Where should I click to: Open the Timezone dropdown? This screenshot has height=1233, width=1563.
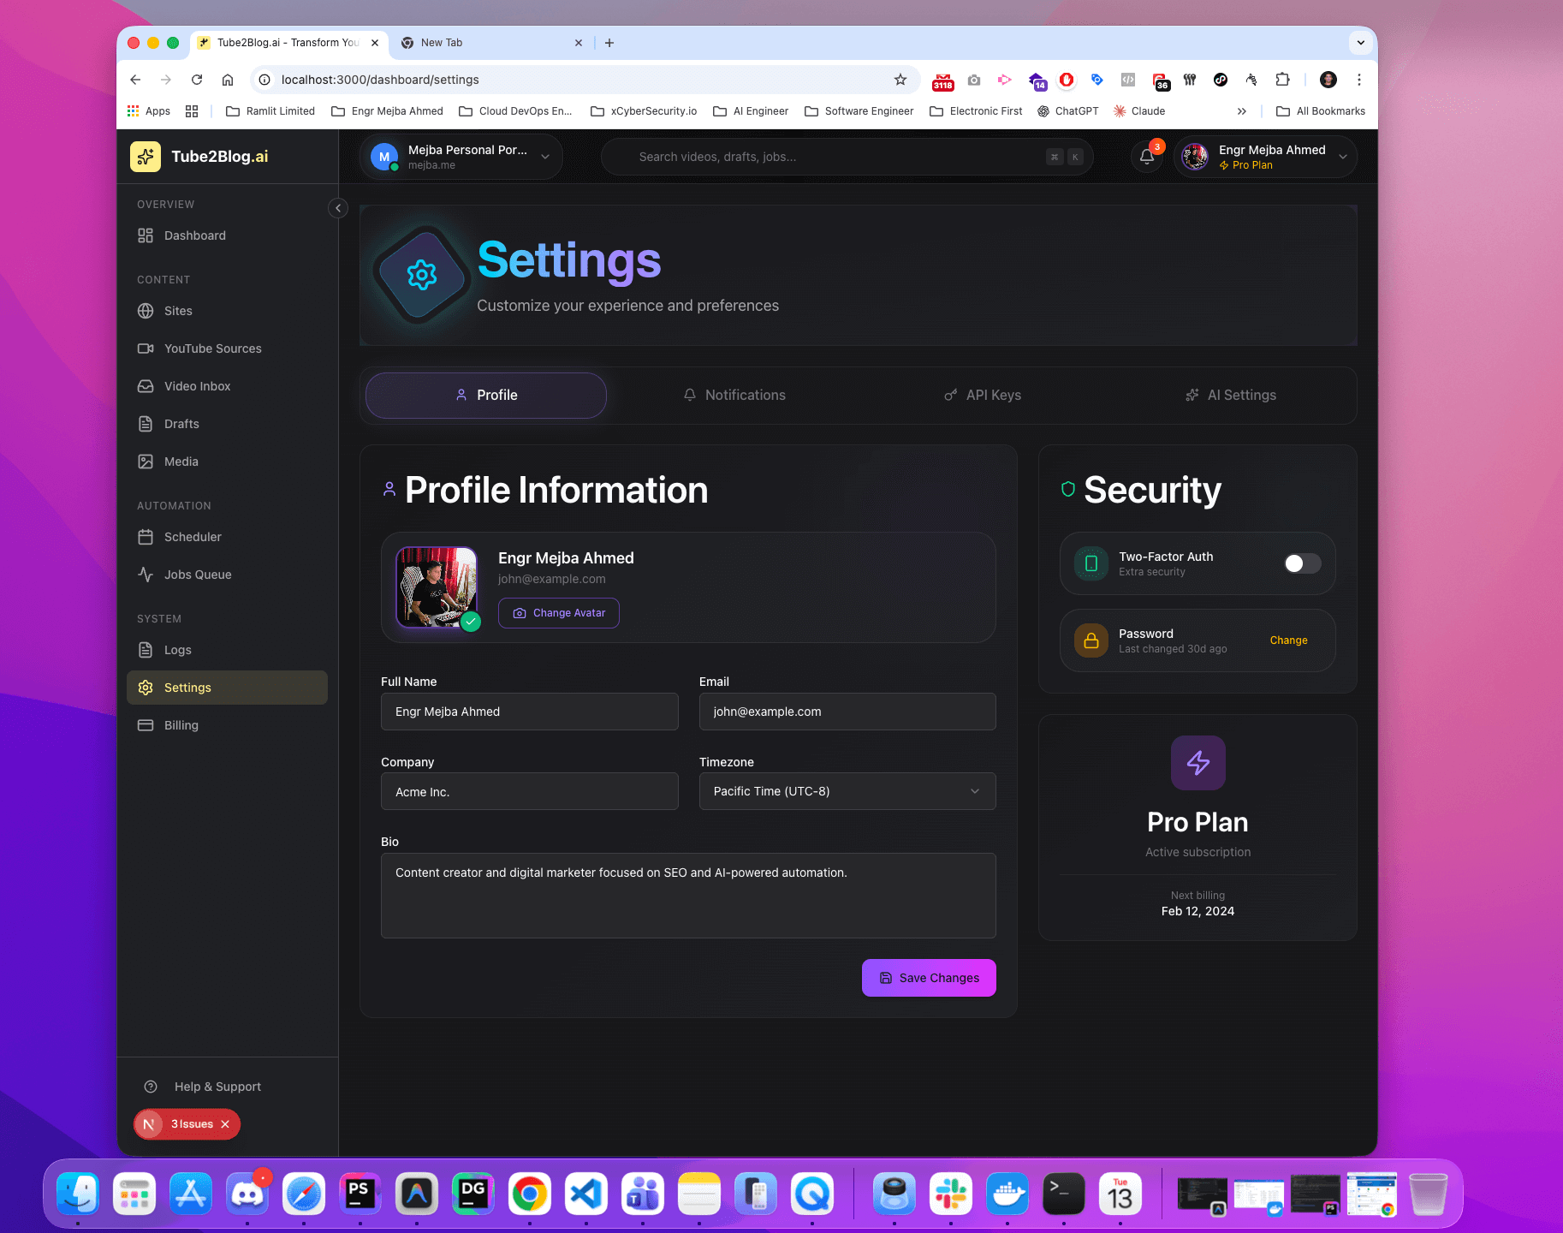(x=846, y=791)
